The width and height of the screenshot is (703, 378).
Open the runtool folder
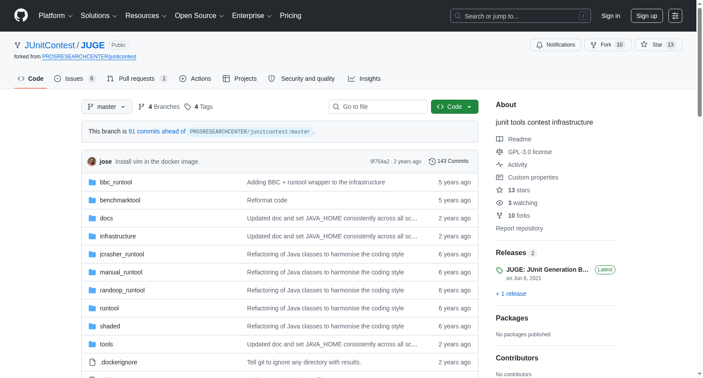[109, 308]
